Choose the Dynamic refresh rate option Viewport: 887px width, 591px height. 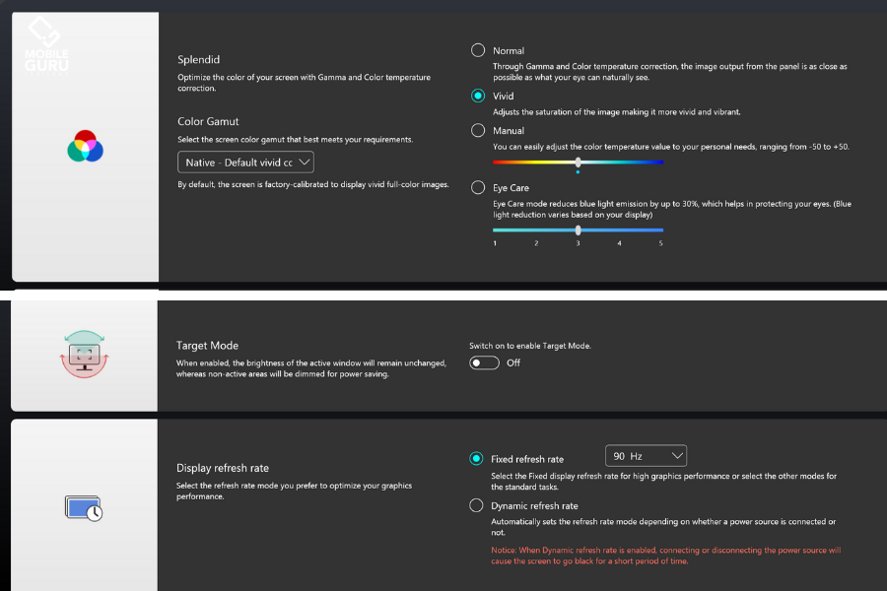479,506
